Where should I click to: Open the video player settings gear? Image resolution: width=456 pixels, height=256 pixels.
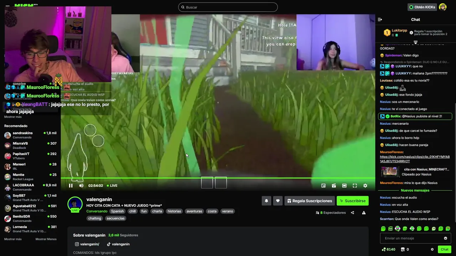coord(365,186)
